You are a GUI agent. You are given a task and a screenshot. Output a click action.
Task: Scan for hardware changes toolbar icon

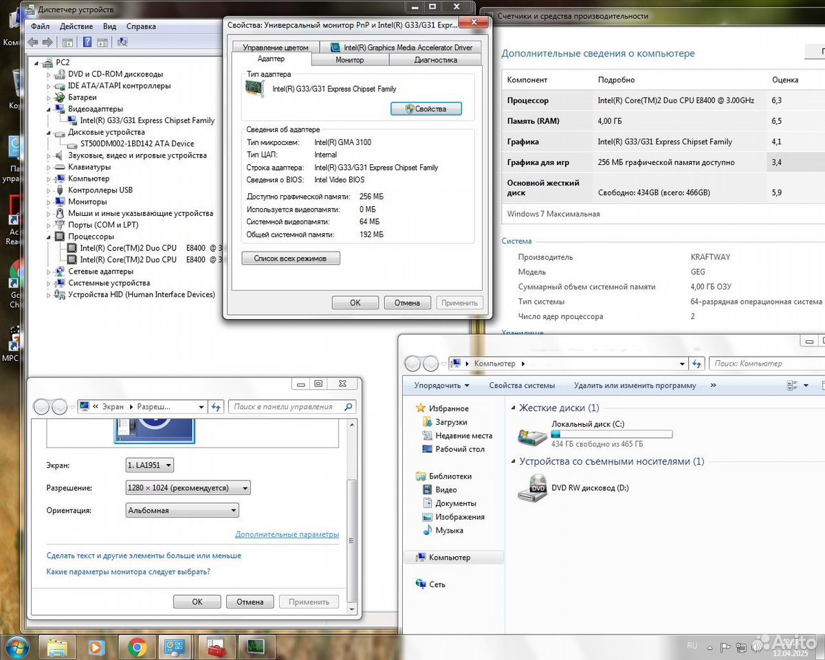tap(122, 42)
